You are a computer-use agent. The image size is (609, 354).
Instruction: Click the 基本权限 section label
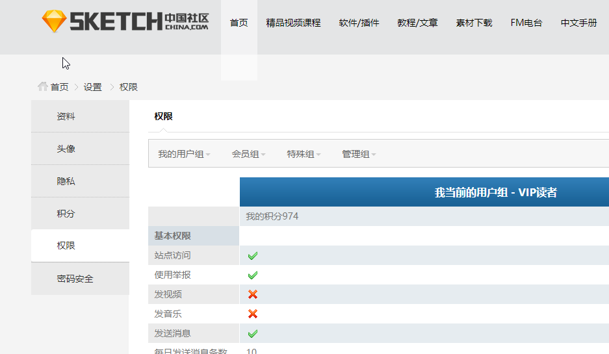coord(172,236)
